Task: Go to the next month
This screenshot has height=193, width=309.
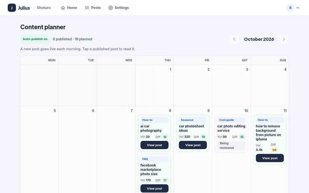Action: 284,39
